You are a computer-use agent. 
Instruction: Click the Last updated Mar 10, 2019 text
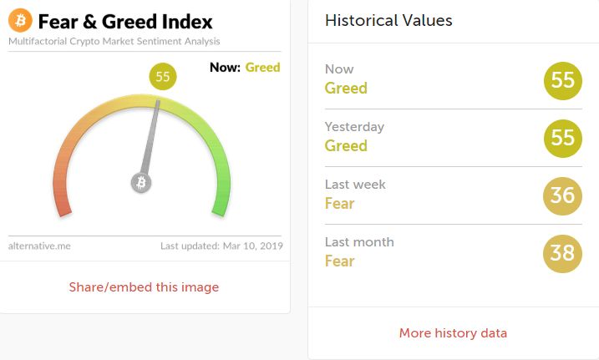click(221, 246)
